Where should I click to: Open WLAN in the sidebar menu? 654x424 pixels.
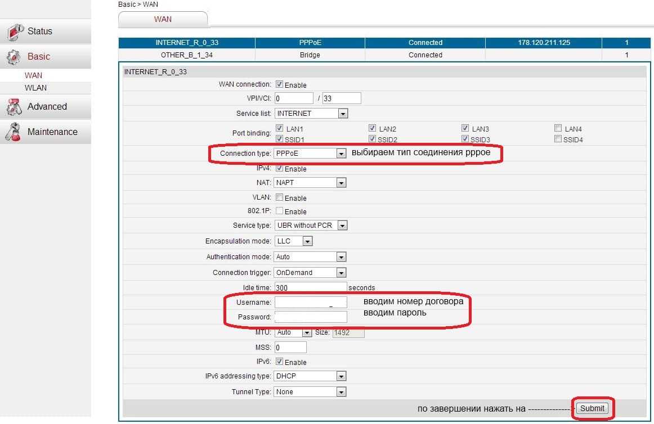tap(35, 88)
